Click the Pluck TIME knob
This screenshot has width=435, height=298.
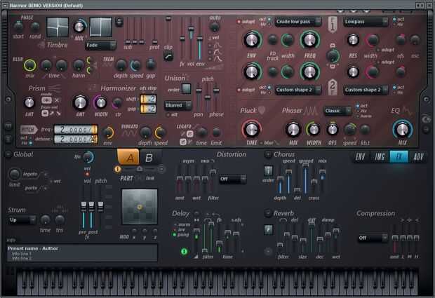[252, 129]
